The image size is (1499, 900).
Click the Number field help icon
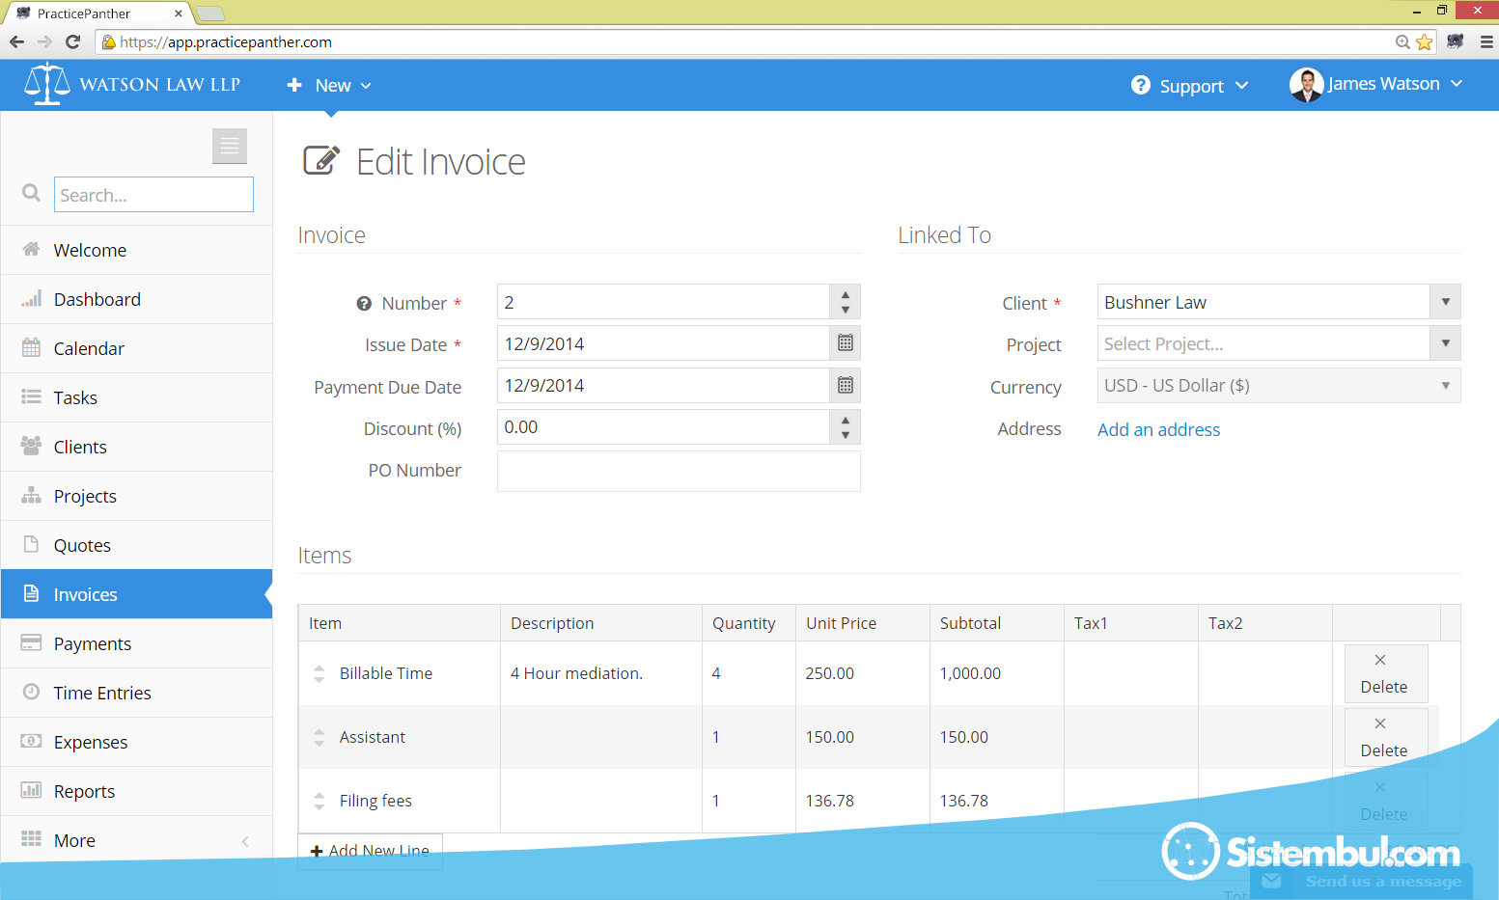point(364,304)
